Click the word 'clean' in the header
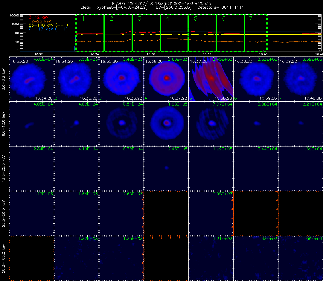Image resolution: width=323 pixels, height=281 pixels. 86,7
